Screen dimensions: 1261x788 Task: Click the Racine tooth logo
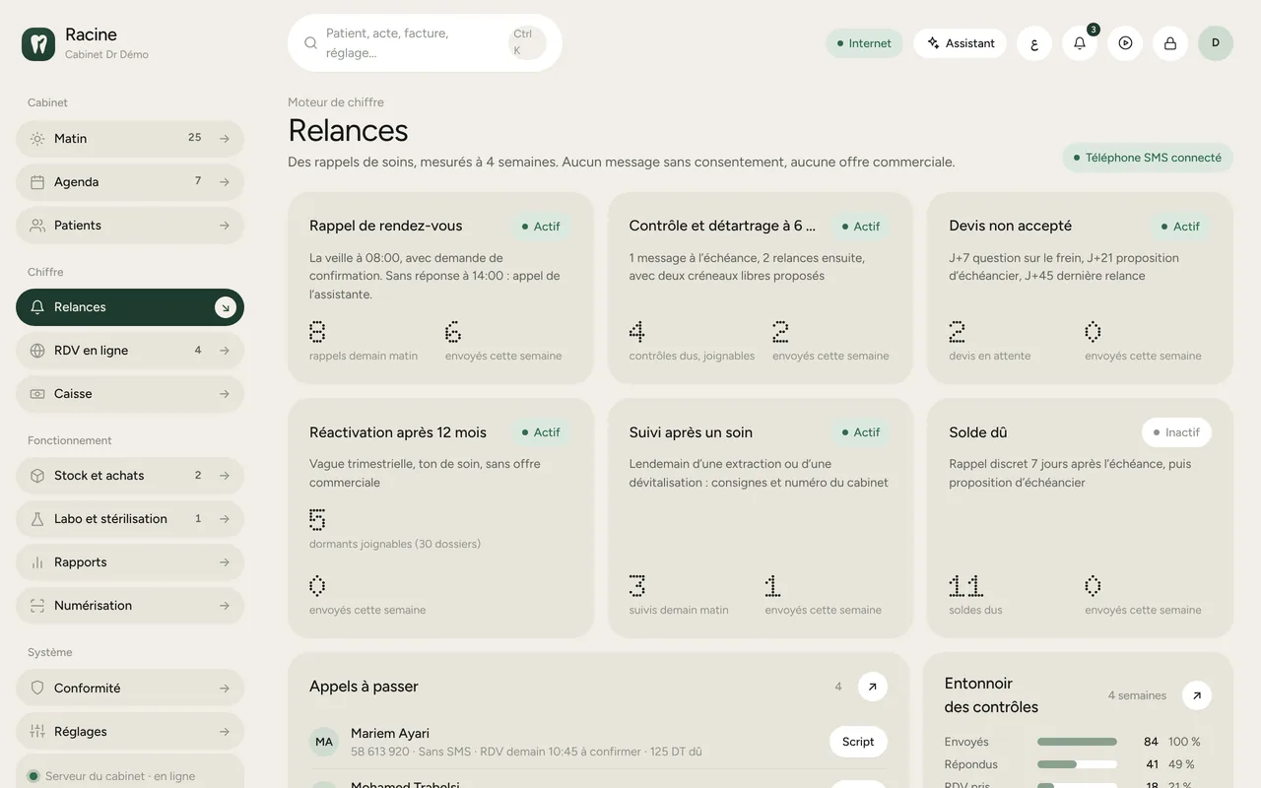coord(38,43)
